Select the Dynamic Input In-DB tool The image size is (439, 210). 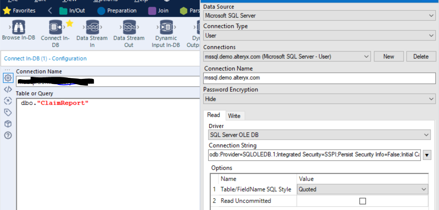[x=165, y=28]
